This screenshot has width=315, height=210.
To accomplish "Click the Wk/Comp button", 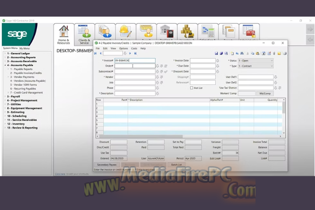I will pos(265,94).
